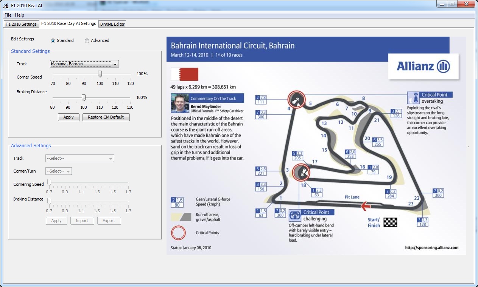The width and height of the screenshot is (478, 287).
Task: Click the 'Start/ Finish' label
Action: coord(374,222)
